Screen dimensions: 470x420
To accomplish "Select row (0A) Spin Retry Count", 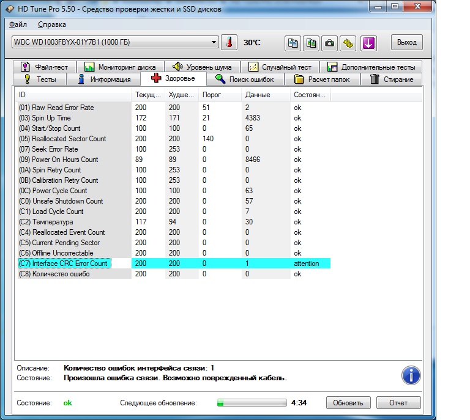I will [x=174, y=170].
